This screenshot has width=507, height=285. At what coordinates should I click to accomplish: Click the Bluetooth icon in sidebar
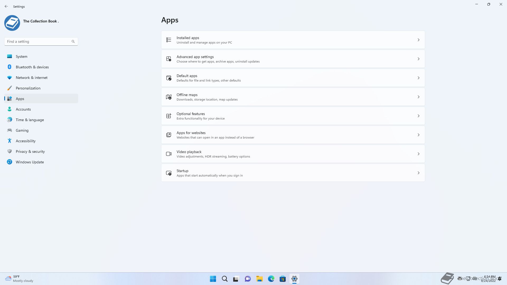point(10,67)
